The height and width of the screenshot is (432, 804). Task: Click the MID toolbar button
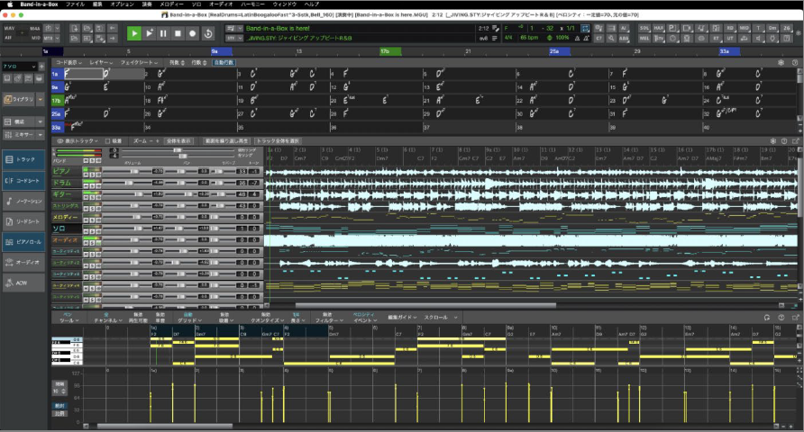744,28
